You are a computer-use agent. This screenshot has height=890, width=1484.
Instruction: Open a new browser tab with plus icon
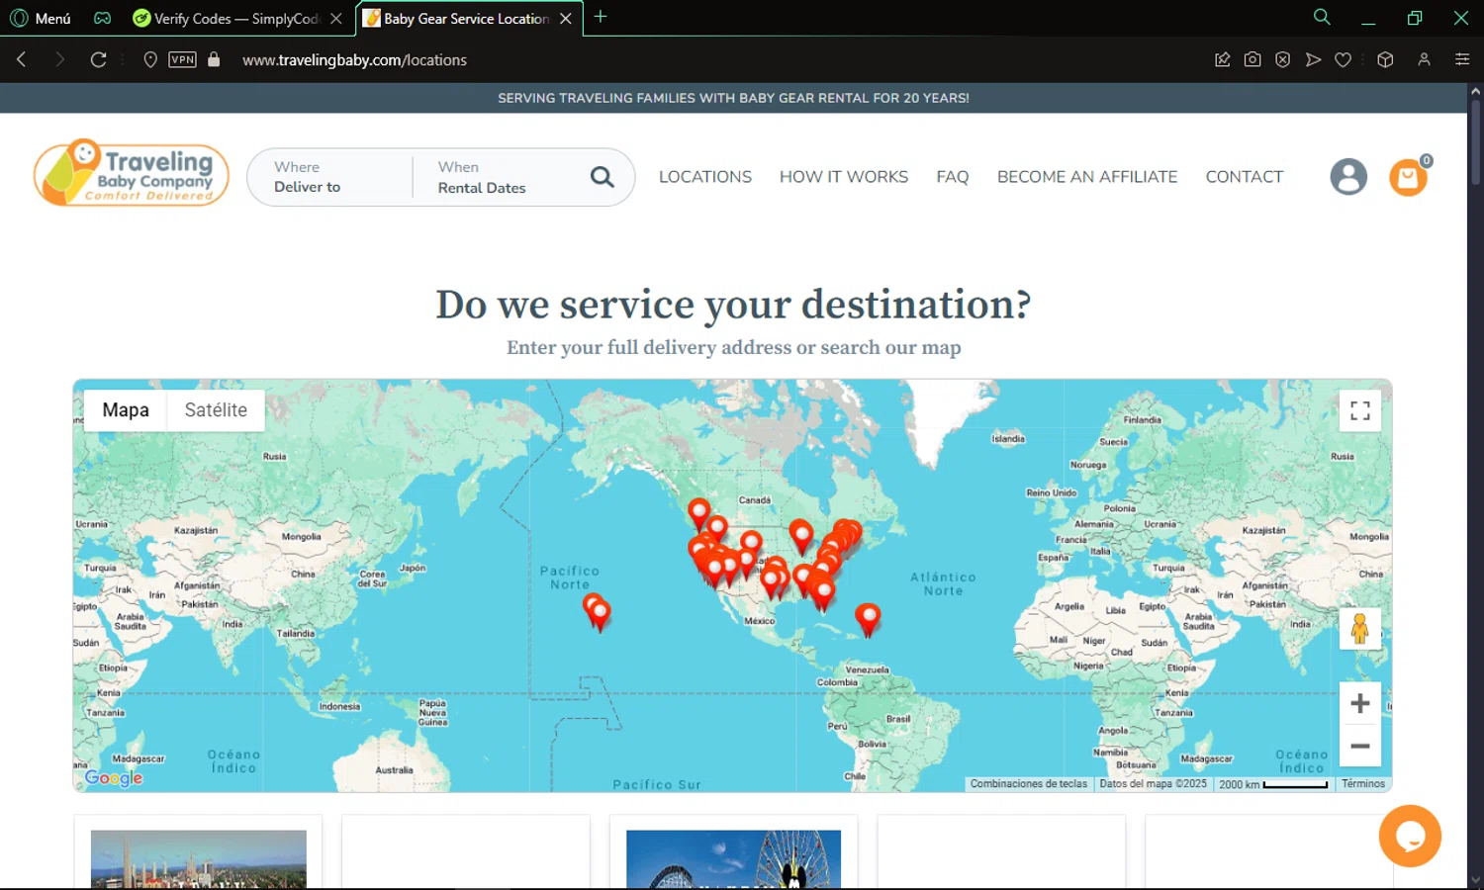601,17
